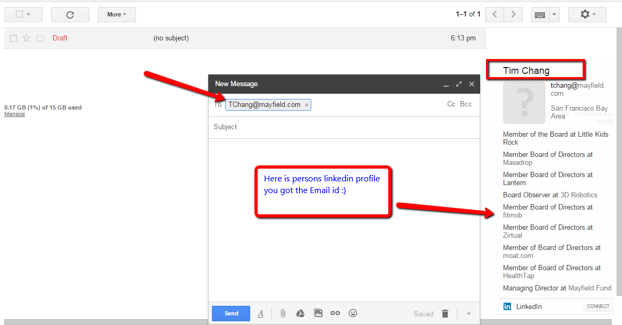Add Cc recipients field

pos(451,104)
